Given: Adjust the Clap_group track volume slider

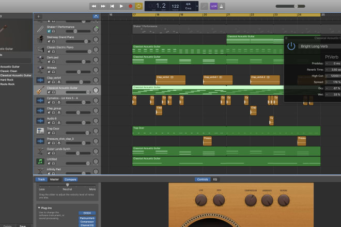Looking at the screenshot, I should (79, 112).
